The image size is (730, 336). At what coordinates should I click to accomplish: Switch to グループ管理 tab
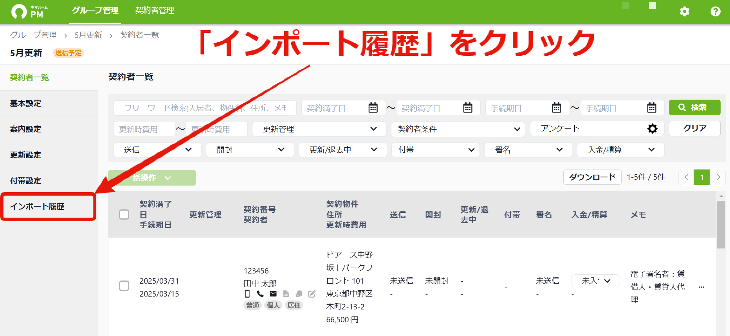[x=95, y=11]
